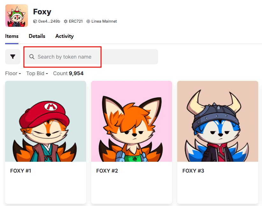Click the cube icon beside contract address

point(35,21)
